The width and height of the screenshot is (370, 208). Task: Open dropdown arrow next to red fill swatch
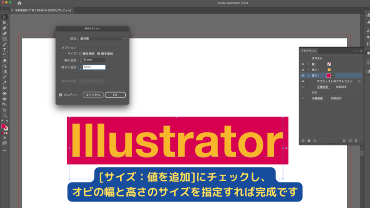333,76
